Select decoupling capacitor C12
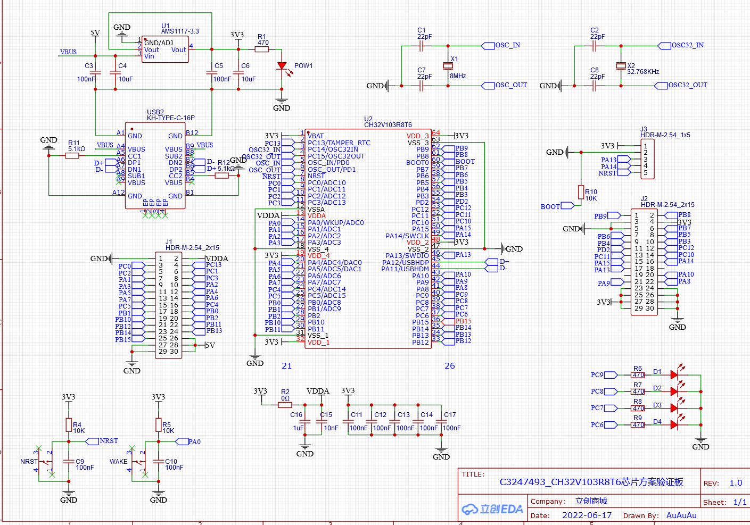Viewport: 750px width, 525px height. pyautogui.click(x=372, y=422)
